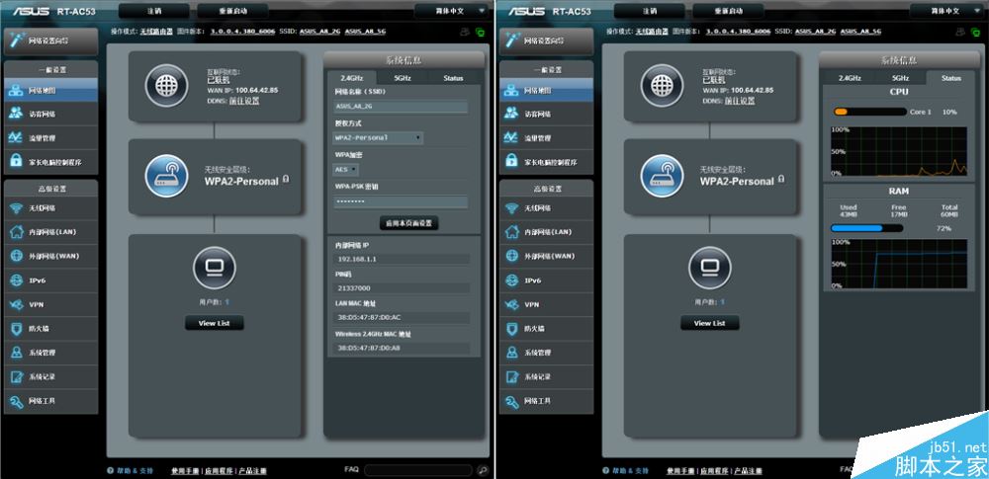Open WAN globe icon in left screenshot
The width and height of the screenshot is (989, 479).
pyautogui.click(x=16, y=256)
